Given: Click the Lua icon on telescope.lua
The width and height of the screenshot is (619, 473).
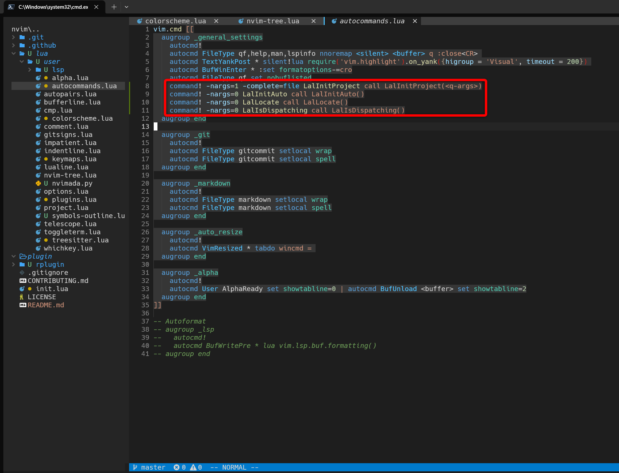Looking at the screenshot, I should (x=38, y=224).
